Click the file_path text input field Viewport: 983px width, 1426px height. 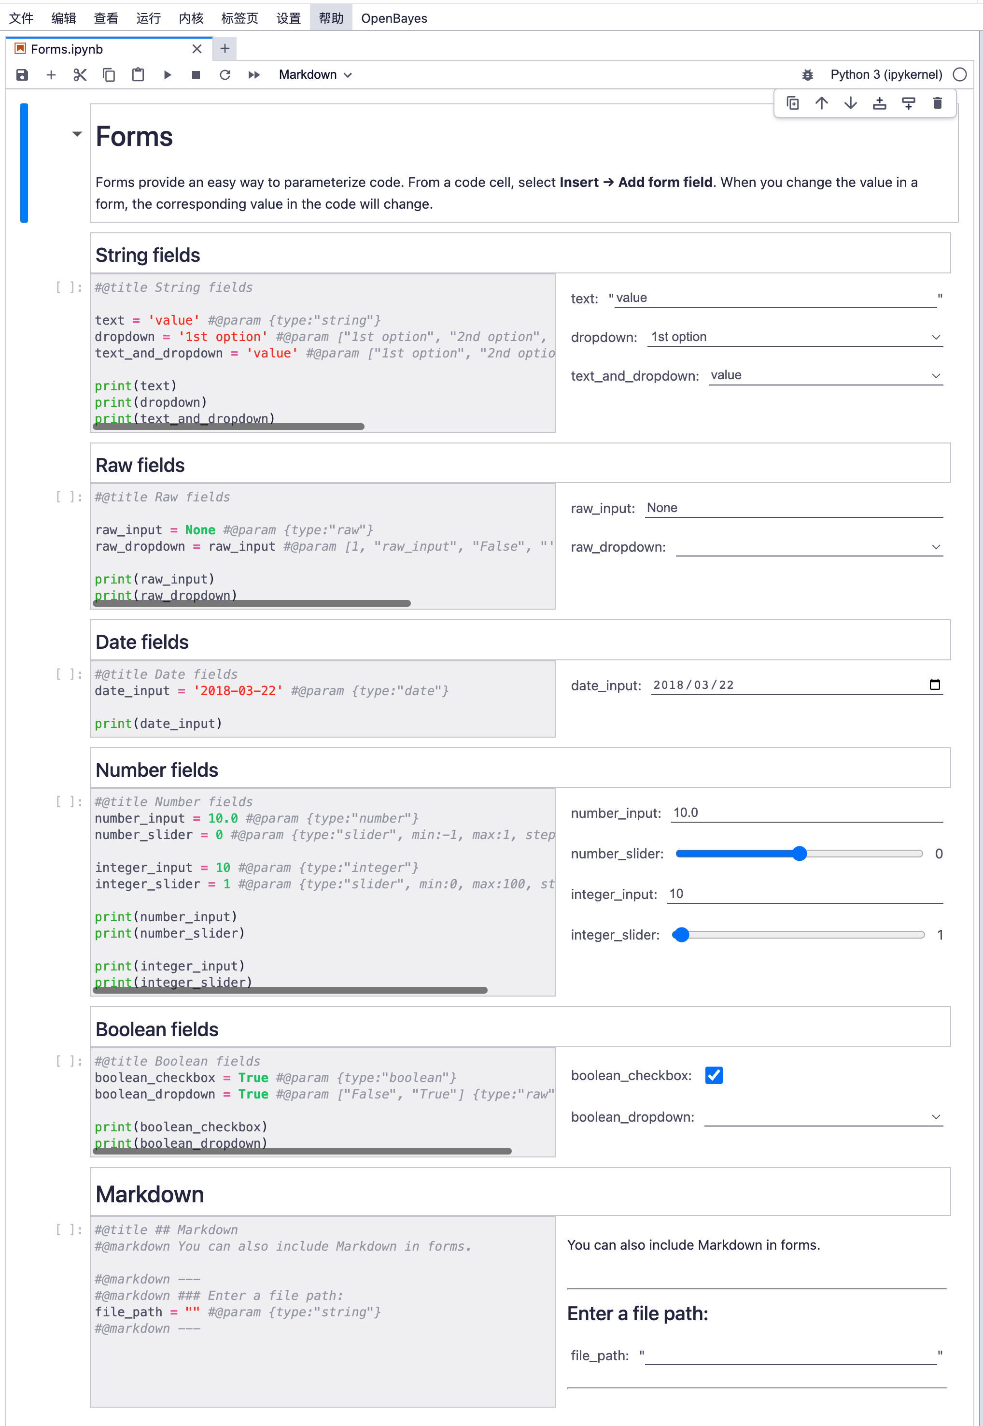790,1355
